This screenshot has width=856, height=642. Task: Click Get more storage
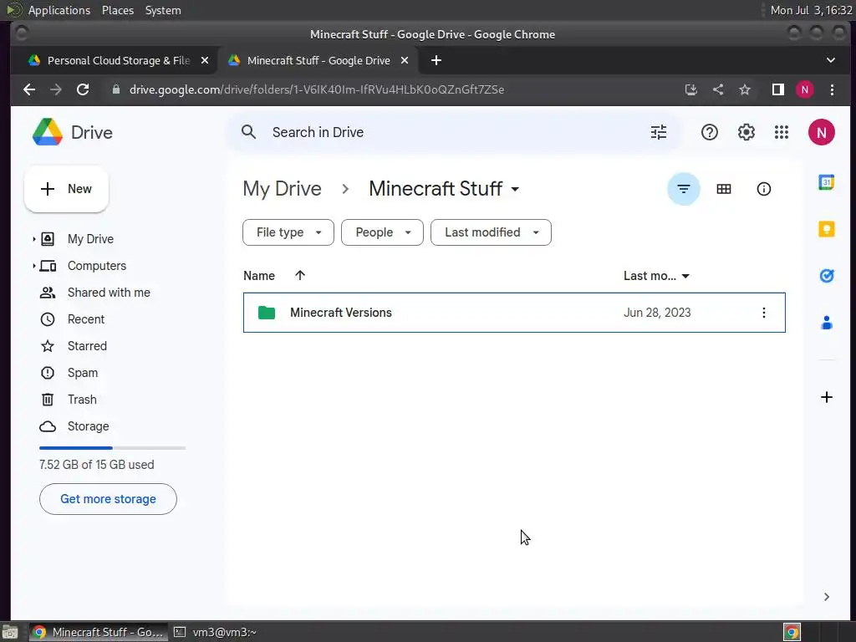[x=108, y=499]
